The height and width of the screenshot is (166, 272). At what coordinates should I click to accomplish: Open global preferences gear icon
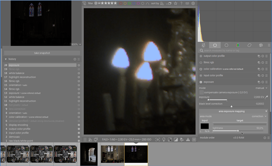193,3
